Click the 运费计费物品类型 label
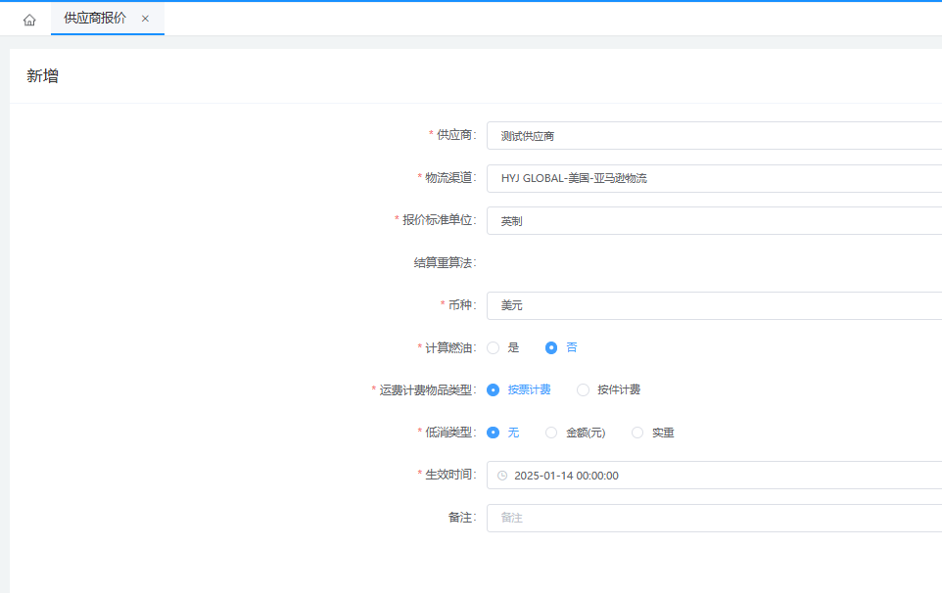 pyautogui.click(x=426, y=390)
